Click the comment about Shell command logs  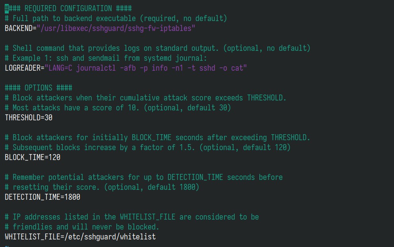tap(158, 48)
